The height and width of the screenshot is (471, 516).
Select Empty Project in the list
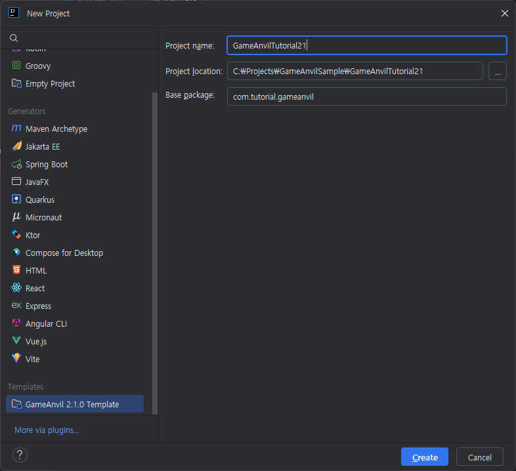point(50,84)
